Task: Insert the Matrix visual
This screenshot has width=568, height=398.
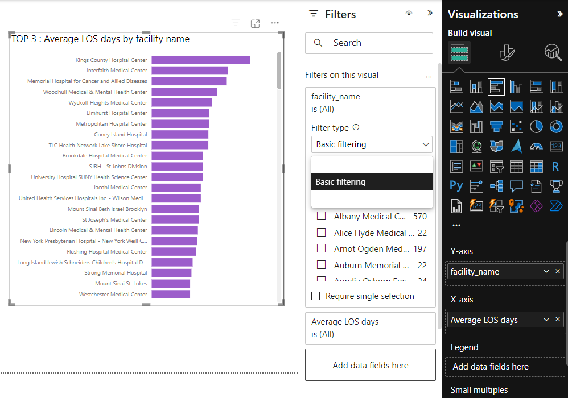Action: tap(536, 167)
